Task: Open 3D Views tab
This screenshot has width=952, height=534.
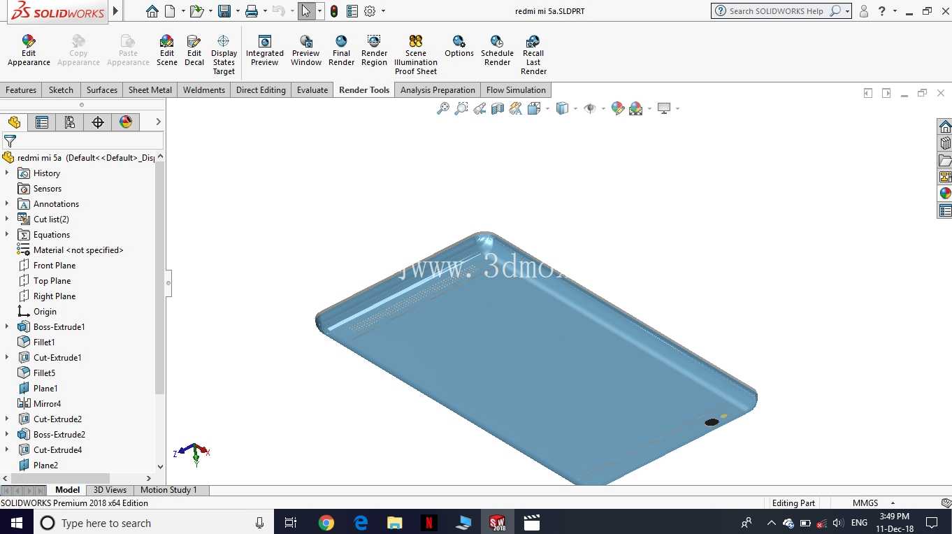Action: pyautogui.click(x=110, y=490)
